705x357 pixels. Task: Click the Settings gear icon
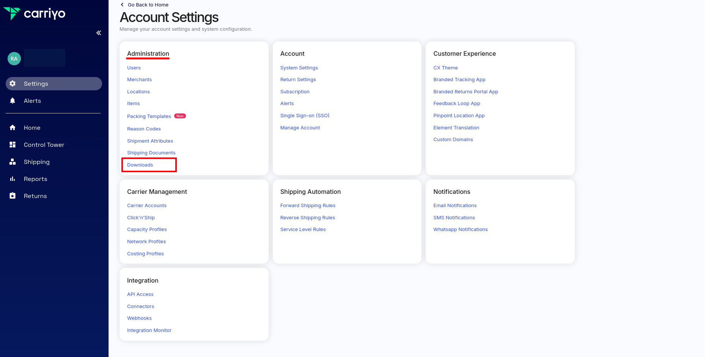point(13,83)
